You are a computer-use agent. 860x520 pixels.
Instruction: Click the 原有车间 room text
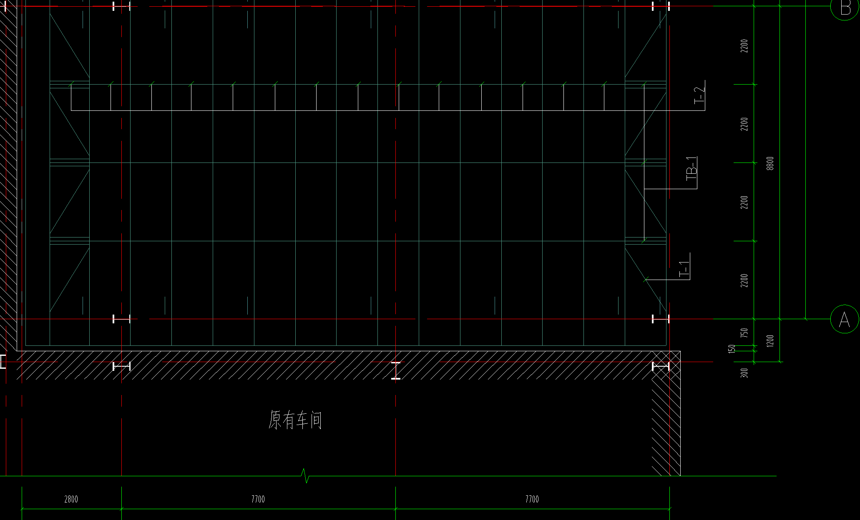point(295,420)
